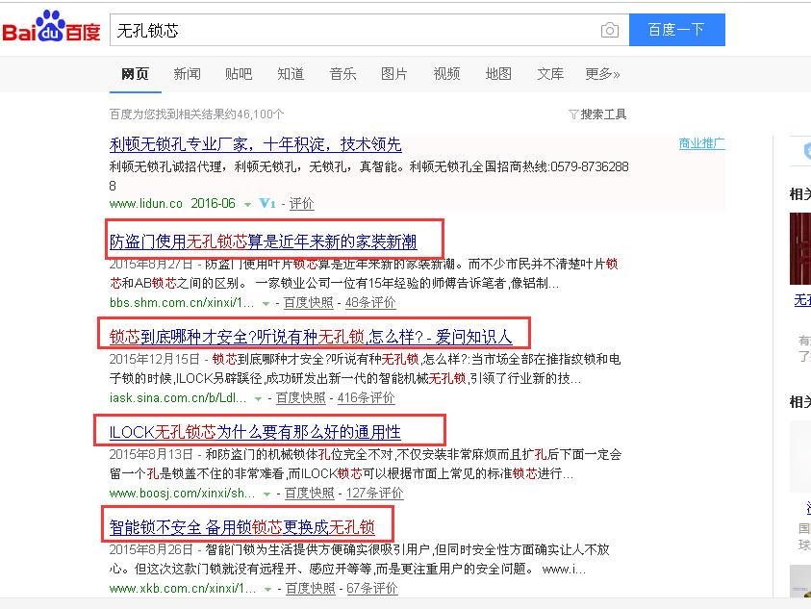Viewport: 811px width, 609px height.
Task: Click the red door thumbnail in sidebar
Action: tap(800, 248)
